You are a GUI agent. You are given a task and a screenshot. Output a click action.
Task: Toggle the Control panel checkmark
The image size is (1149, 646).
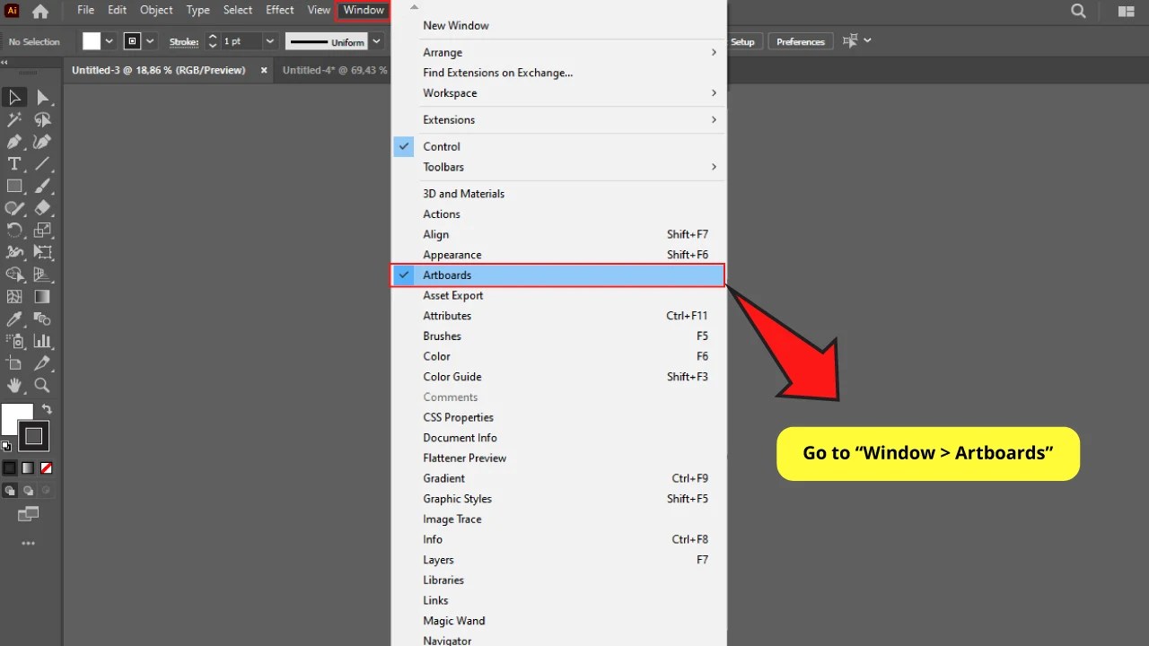pos(404,146)
